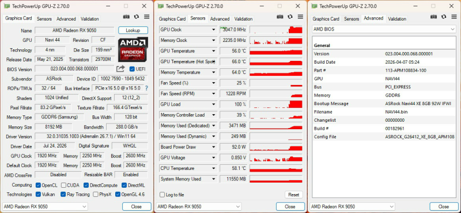
Task: Click the Lookup button
Action: pyautogui.click(x=133, y=30)
